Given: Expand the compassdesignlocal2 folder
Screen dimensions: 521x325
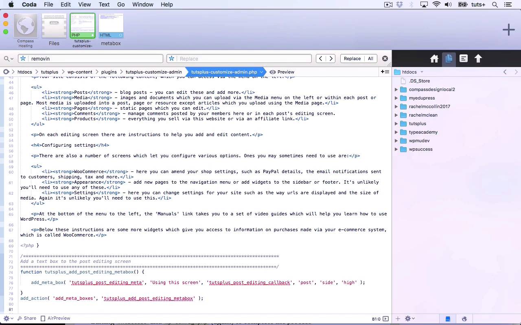Looking at the screenshot, I should click(x=396, y=89).
